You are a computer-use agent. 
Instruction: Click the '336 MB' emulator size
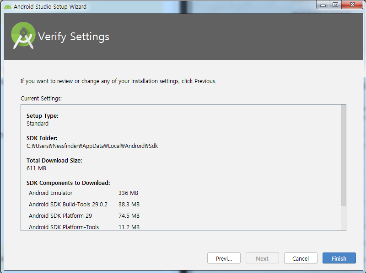point(128,193)
